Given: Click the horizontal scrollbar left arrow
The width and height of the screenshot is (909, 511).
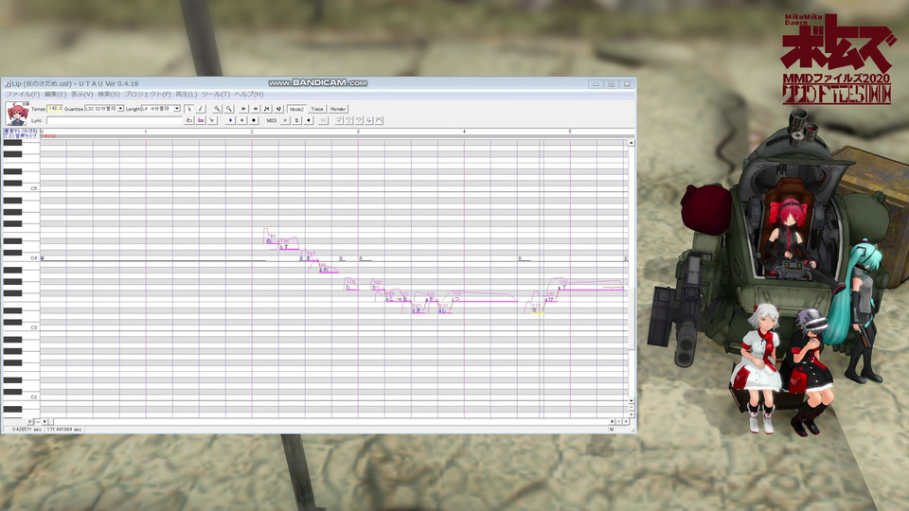Looking at the screenshot, I should 45,422.
